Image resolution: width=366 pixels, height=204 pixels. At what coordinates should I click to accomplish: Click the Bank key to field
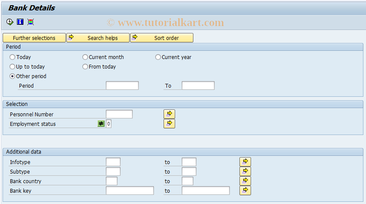point(206,191)
